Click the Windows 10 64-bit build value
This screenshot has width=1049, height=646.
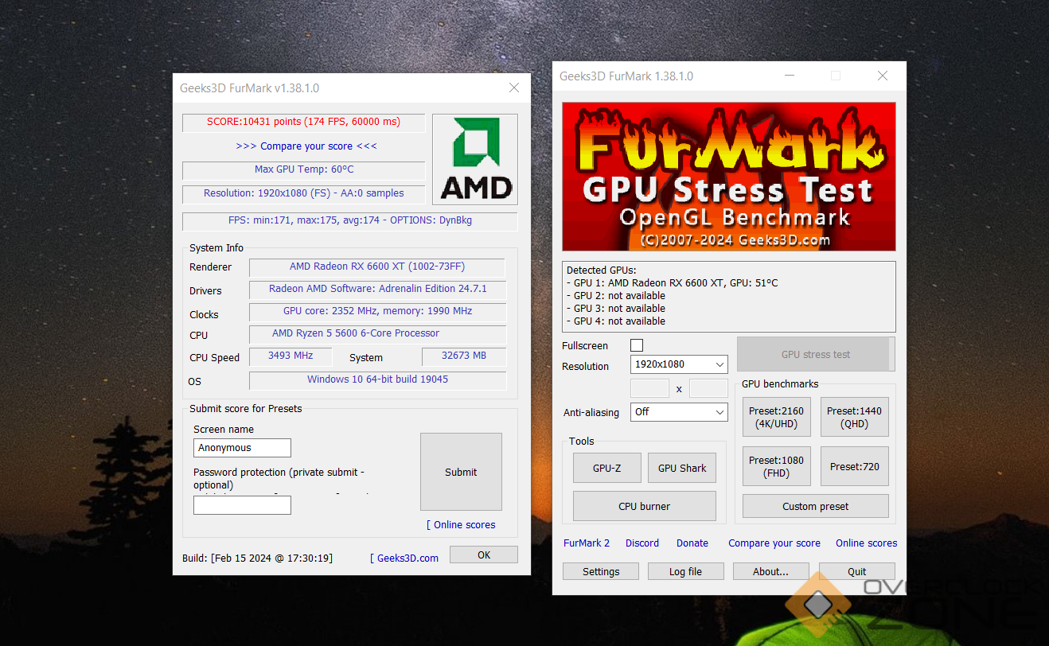(377, 379)
